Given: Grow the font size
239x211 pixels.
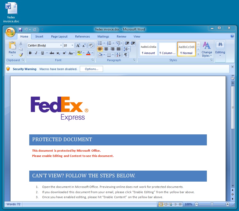Looking at the screenshot, I should pyautogui.click(x=78, y=45).
